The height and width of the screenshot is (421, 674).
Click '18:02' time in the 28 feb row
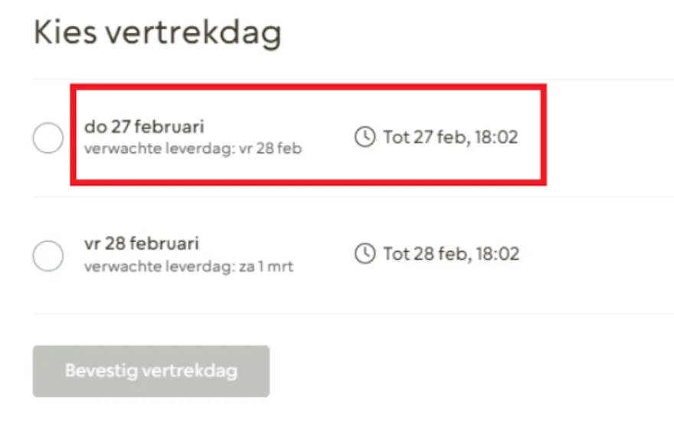click(498, 254)
